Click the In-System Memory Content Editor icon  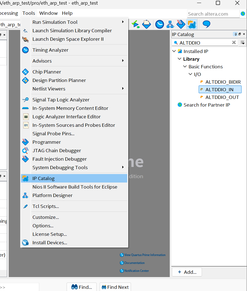click(25, 108)
